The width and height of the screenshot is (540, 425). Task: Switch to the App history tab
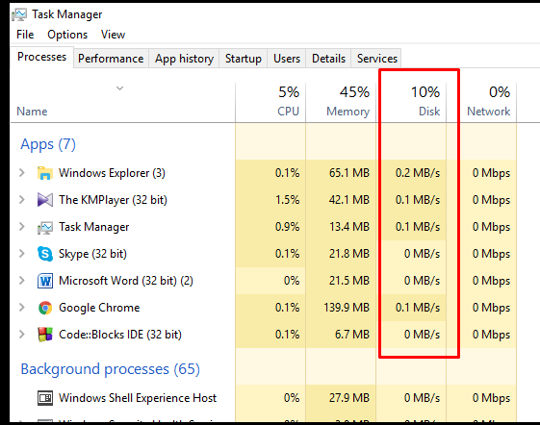point(184,59)
